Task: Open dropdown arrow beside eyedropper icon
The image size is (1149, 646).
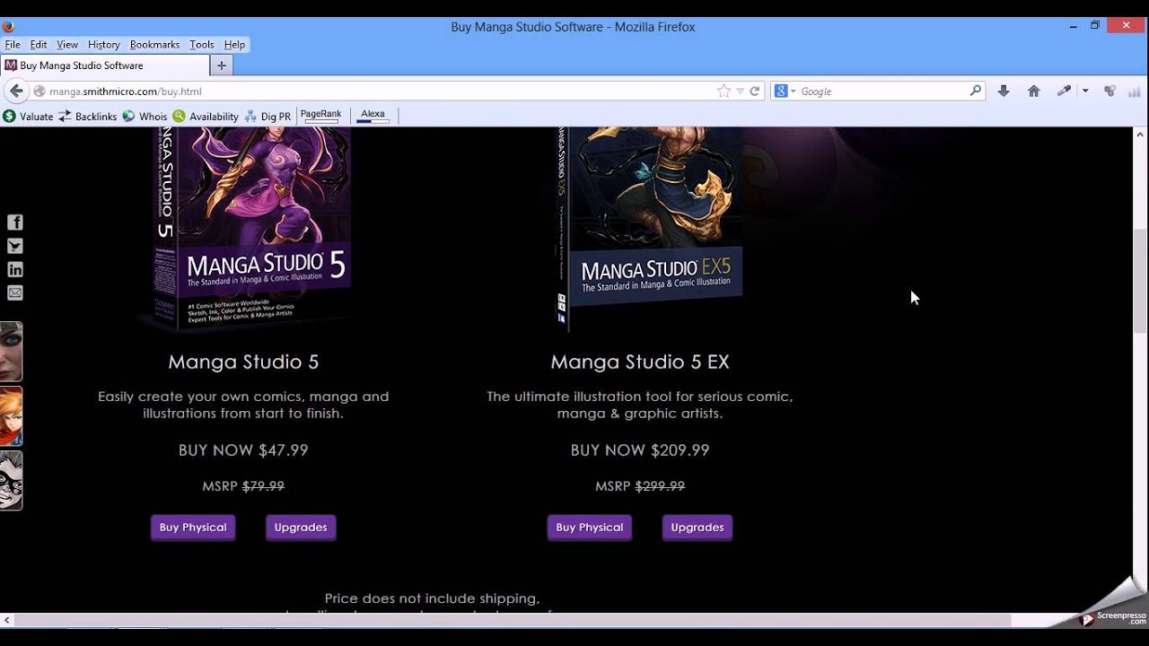Action: [1084, 91]
